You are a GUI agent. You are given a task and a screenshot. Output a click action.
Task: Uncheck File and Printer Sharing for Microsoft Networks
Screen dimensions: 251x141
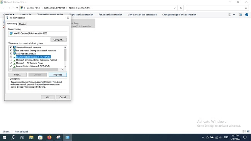click(11, 51)
